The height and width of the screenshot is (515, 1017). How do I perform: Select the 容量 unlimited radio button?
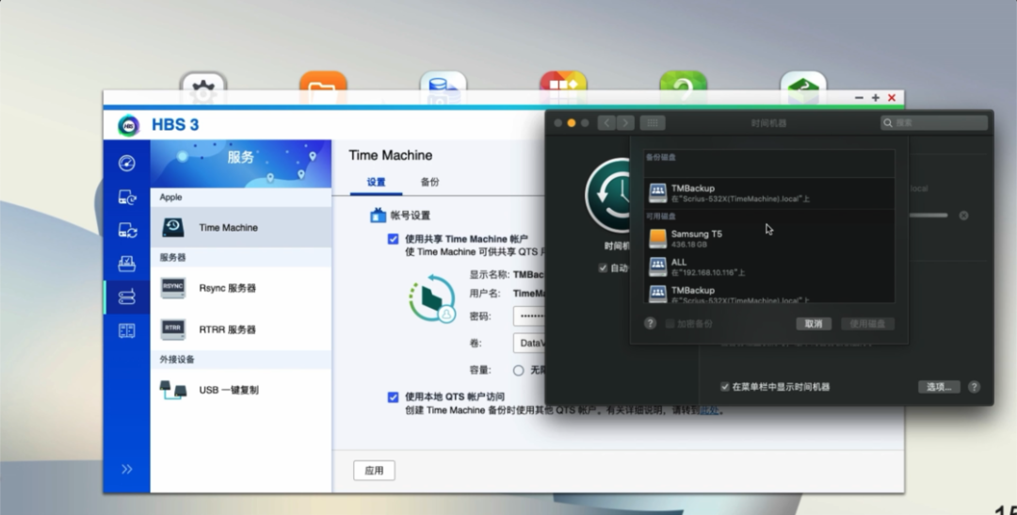(x=518, y=370)
